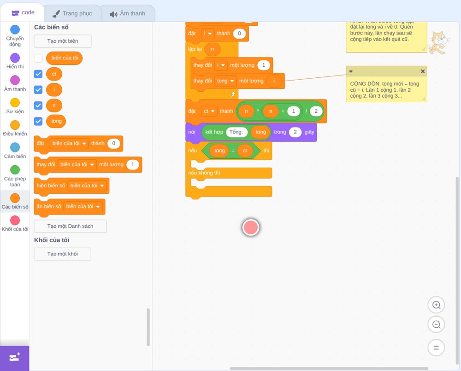
Task: Edit the value 0 in palette 'đặt' block
Action: [113, 144]
